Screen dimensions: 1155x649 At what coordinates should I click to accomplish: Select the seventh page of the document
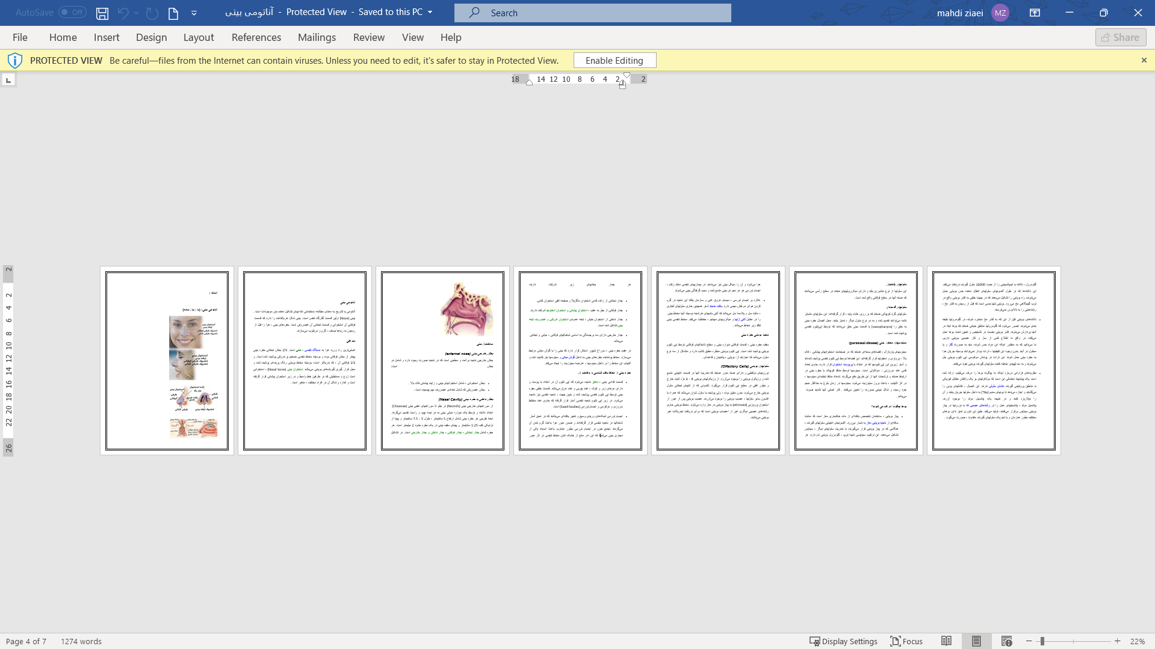(x=994, y=361)
